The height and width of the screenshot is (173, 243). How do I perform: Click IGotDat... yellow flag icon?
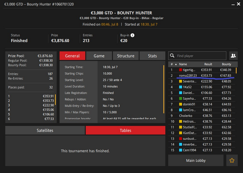coord(181,133)
